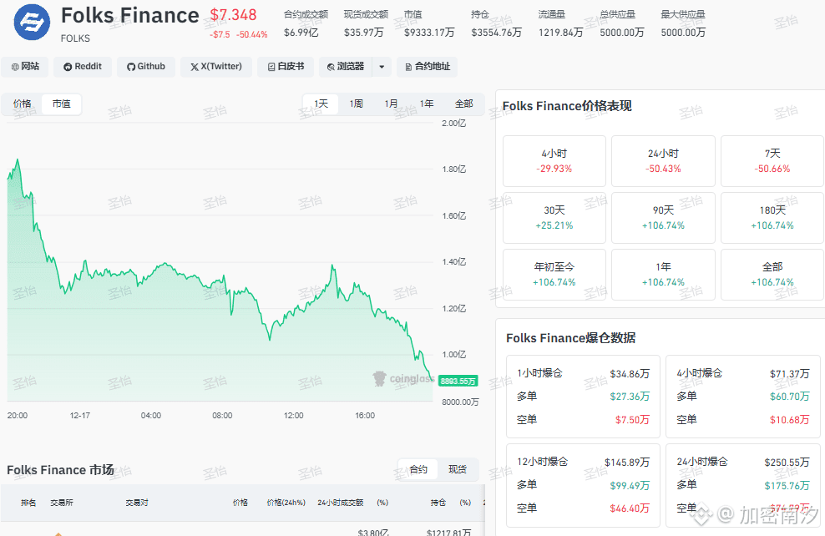The width and height of the screenshot is (825, 536).
Task: Open the 白皮书 whitepaper link
Action: click(286, 67)
